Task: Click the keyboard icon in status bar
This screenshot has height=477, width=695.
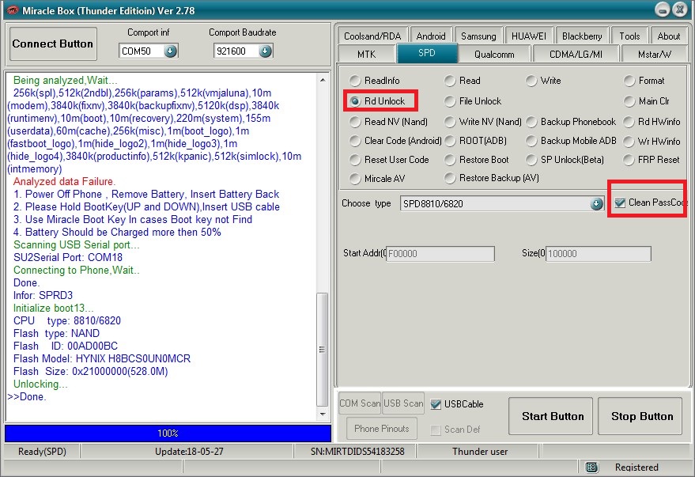Action: pos(591,468)
